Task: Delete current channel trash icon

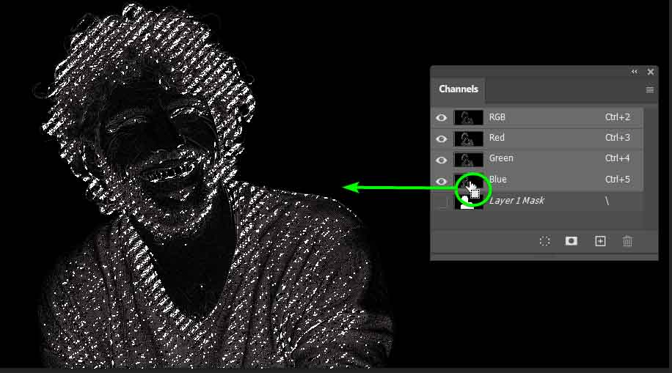Action: 627,241
